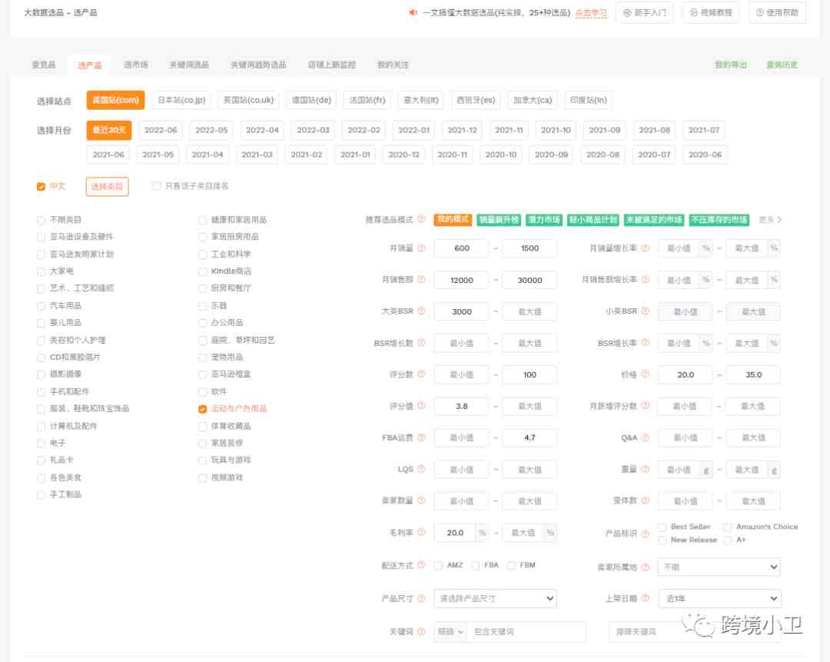Check the Amazon's Choice checkbox
Viewport: 830px width, 662px height.
pyautogui.click(x=728, y=527)
